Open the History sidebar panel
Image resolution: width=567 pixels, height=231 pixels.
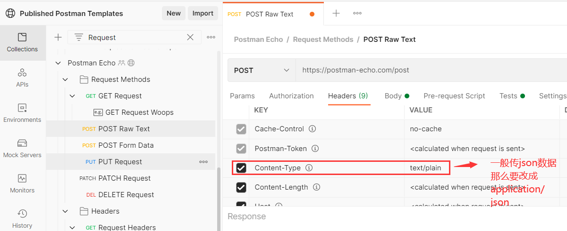click(x=22, y=219)
